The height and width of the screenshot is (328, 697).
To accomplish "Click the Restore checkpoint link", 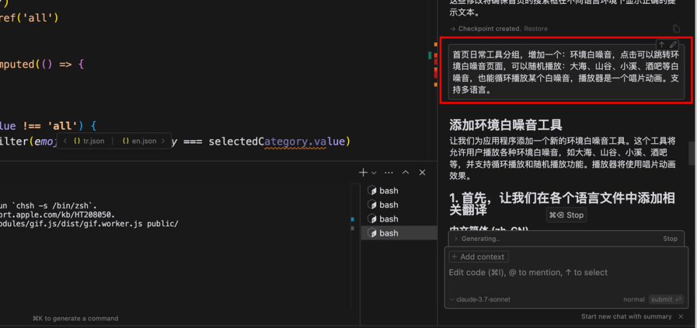I will 536,28.
